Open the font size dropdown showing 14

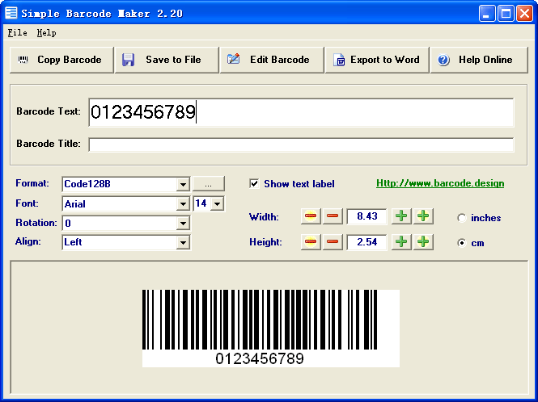click(x=217, y=204)
